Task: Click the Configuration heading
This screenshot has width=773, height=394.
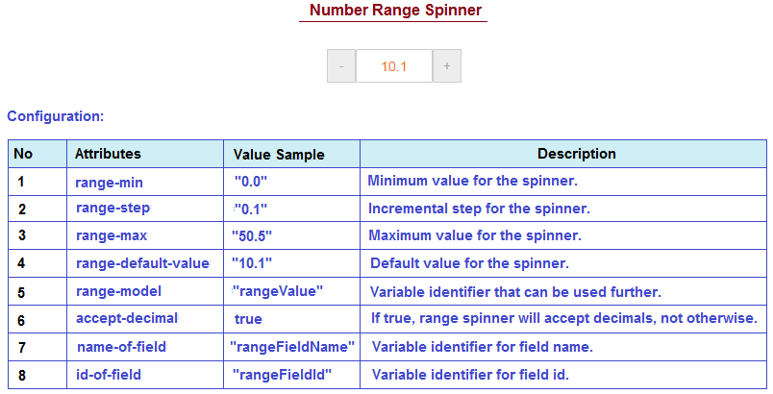Action: pyautogui.click(x=56, y=116)
